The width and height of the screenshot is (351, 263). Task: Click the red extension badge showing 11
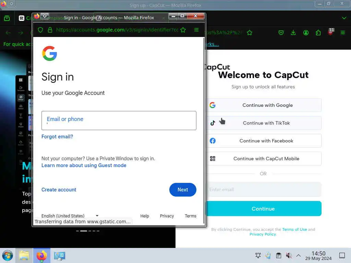[x=331, y=32]
